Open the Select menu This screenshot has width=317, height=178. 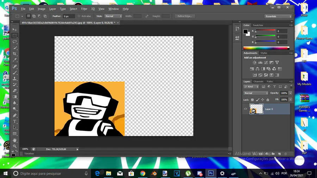coord(73,9)
